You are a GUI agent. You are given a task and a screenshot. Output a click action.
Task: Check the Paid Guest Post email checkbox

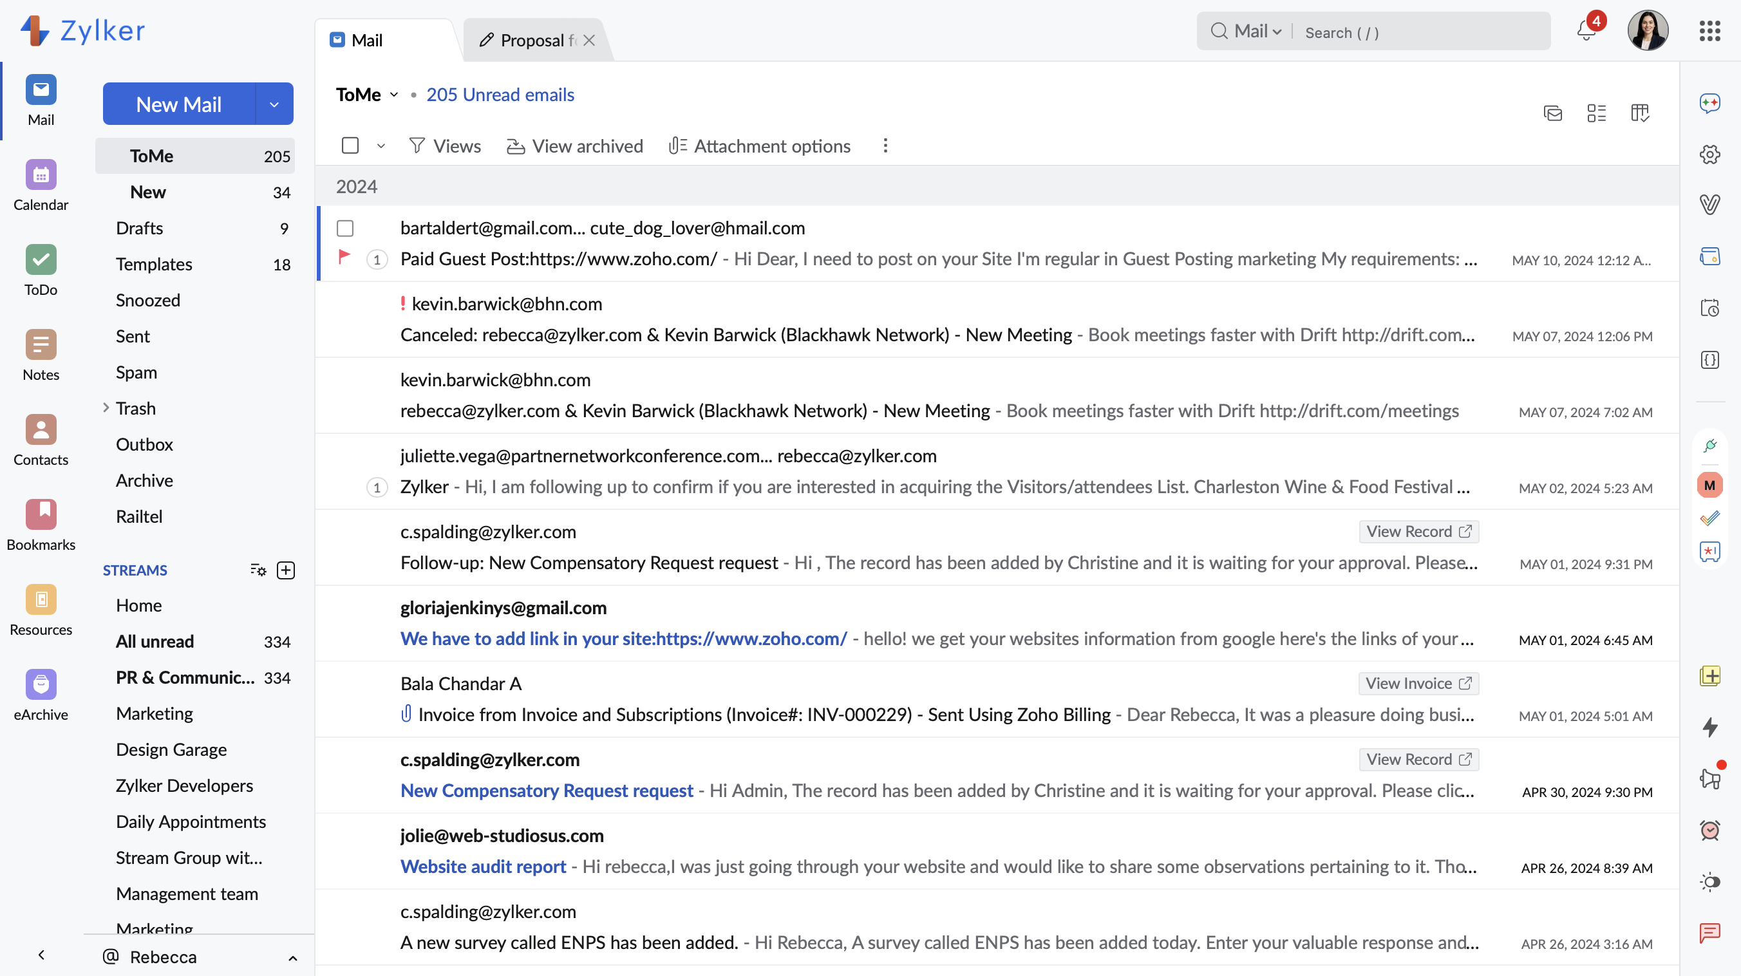click(x=345, y=229)
